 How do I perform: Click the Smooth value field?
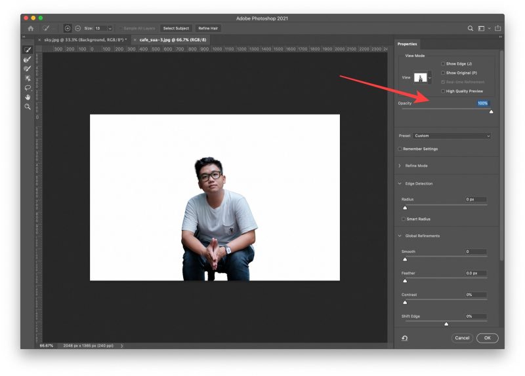(476, 252)
